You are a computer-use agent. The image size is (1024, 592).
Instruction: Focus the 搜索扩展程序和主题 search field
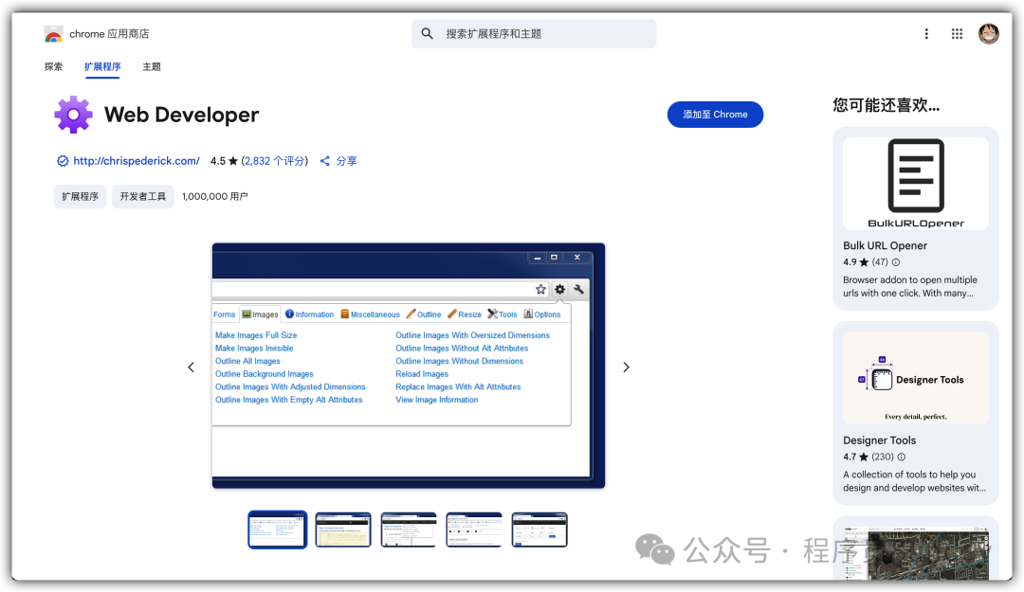(545, 34)
